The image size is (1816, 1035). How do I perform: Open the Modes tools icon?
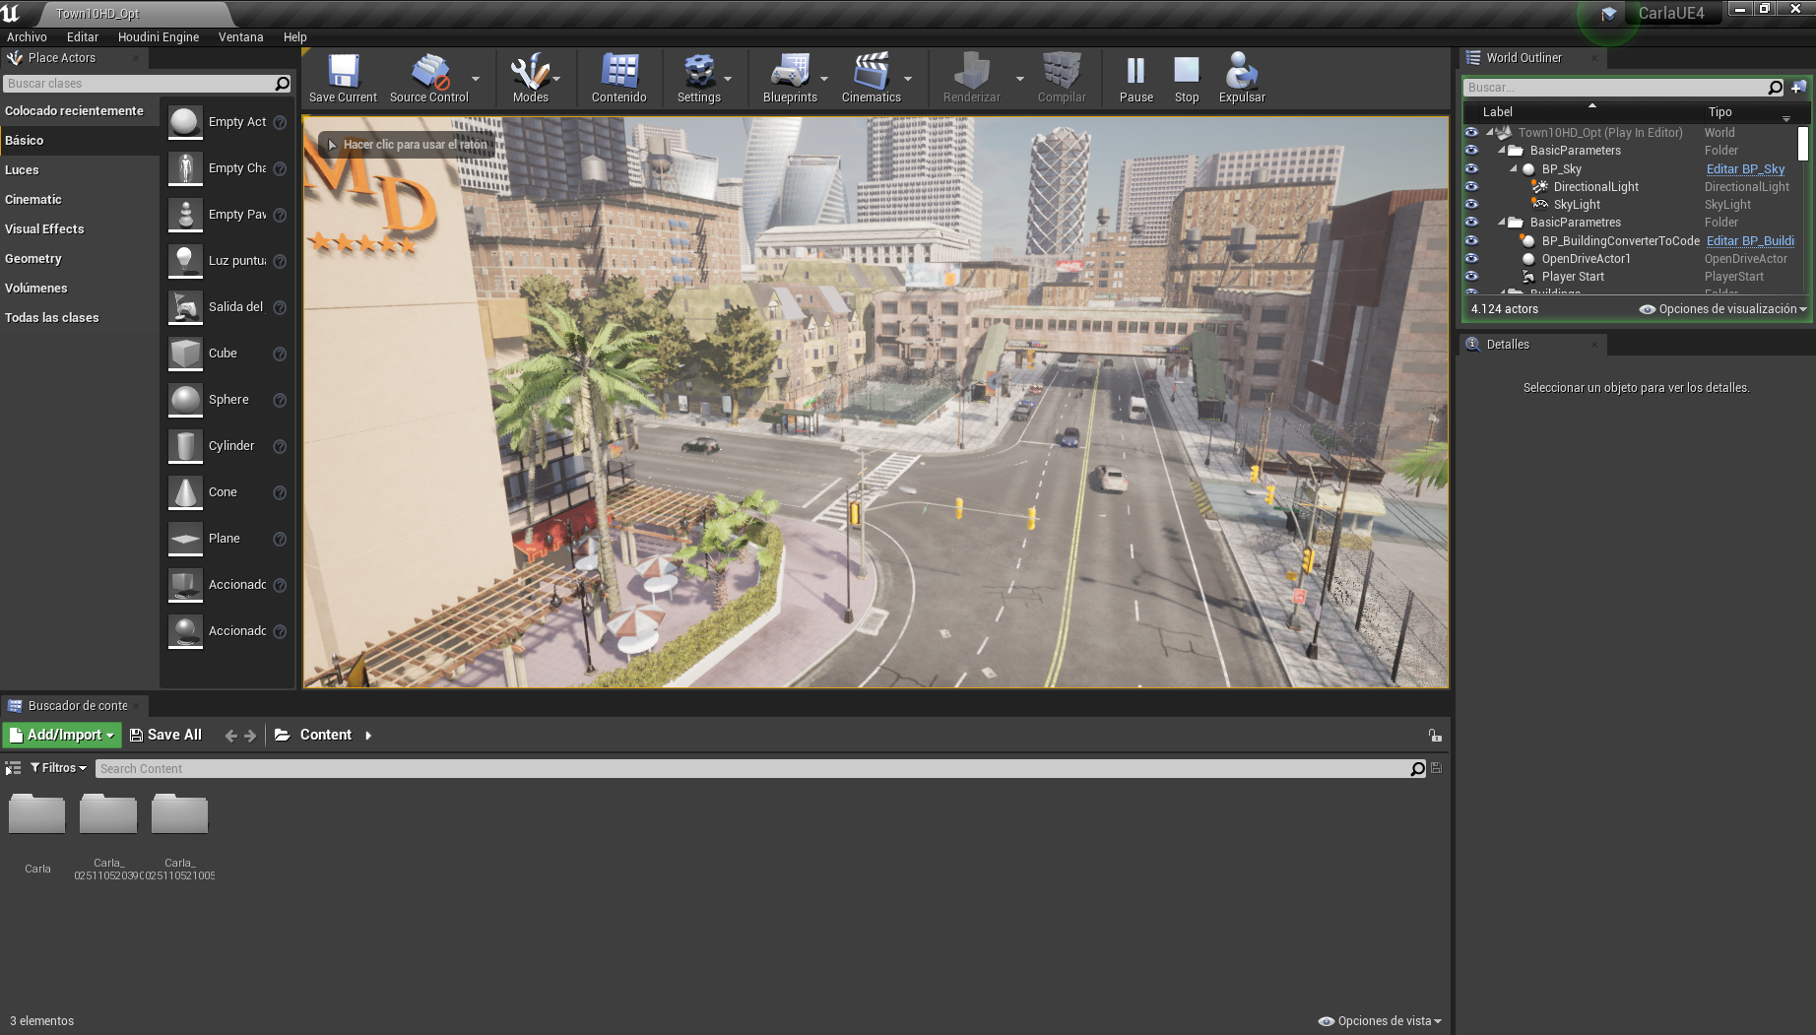(529, 72)
